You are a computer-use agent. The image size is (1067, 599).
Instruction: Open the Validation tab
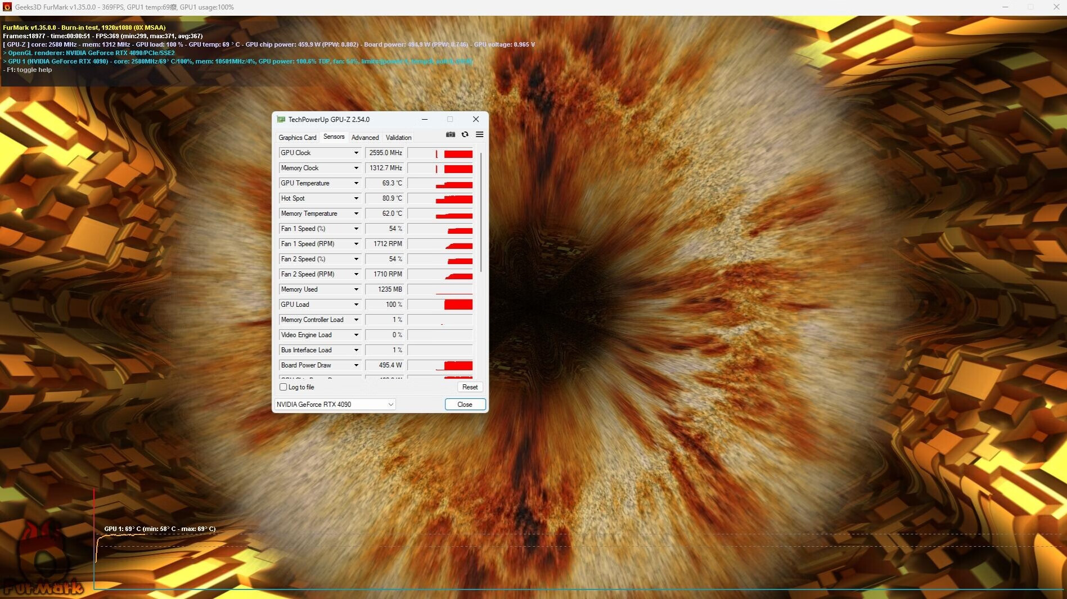(399, 138)
